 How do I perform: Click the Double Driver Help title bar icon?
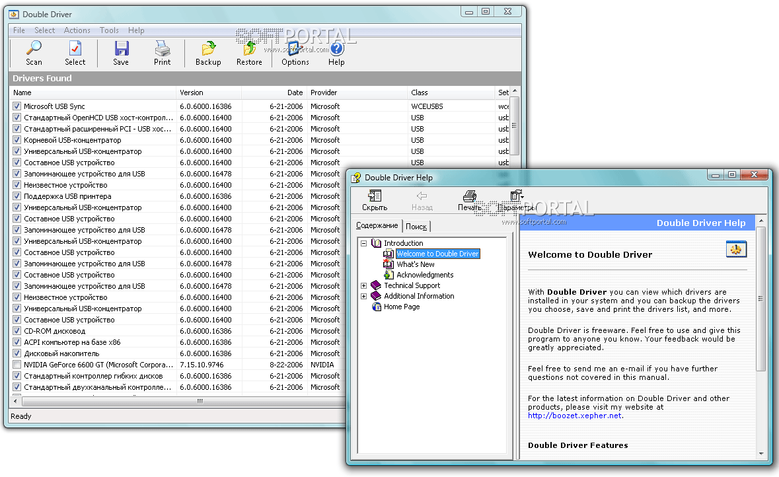point(355,178)
